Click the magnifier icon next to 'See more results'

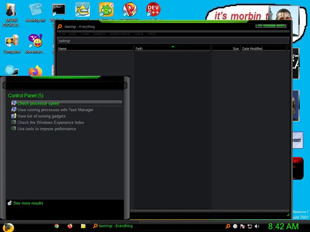click(x=10, y=203)
